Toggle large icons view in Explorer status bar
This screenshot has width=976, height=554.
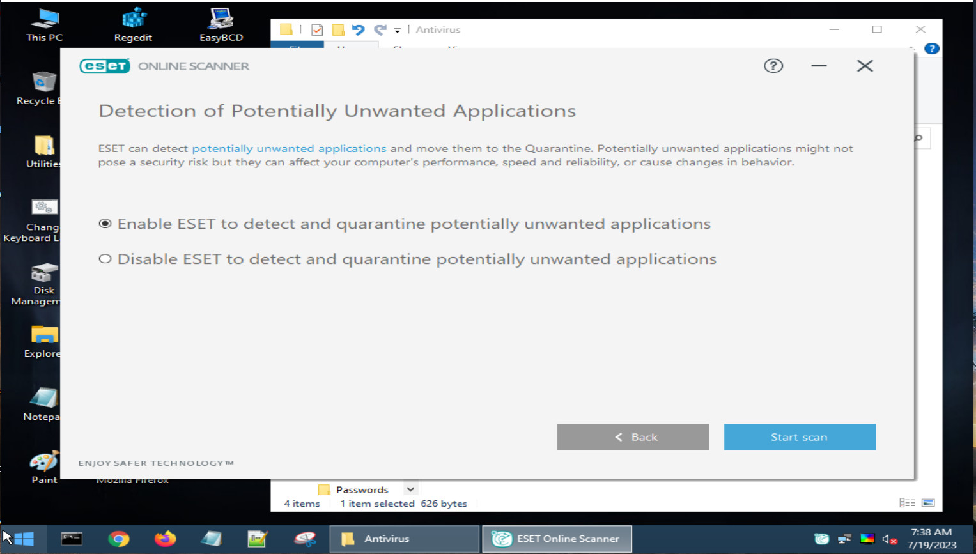pos(928,503)
